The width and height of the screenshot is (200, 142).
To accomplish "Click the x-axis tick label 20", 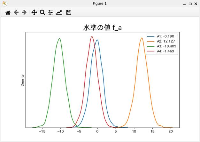I will coord(171,131).
